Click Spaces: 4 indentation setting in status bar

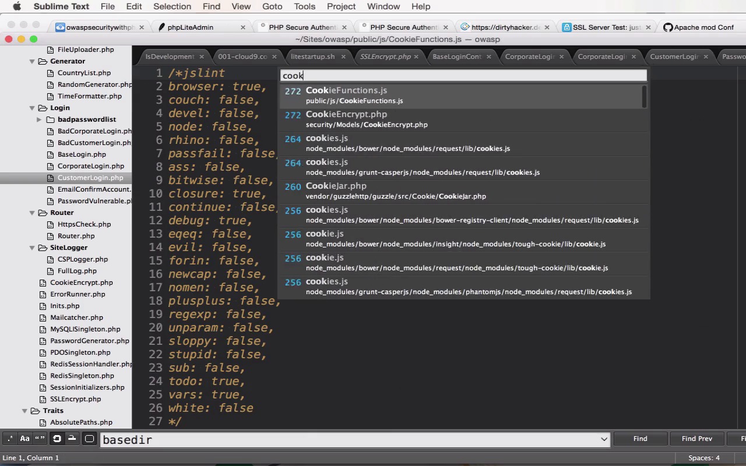(x=704, y=458)
